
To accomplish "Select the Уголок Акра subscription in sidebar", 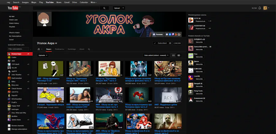I will point(20,54).
